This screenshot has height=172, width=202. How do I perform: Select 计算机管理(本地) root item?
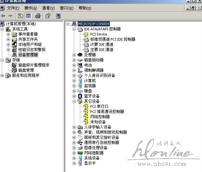point(21,24)
